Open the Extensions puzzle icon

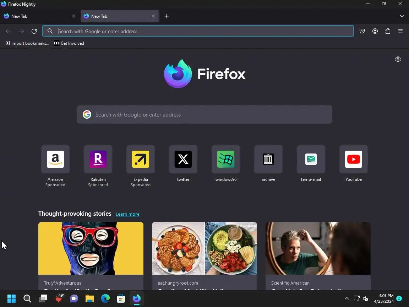point(388,31)
